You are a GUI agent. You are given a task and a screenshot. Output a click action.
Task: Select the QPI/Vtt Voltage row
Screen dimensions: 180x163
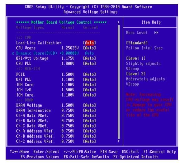[x=56, y=58]
